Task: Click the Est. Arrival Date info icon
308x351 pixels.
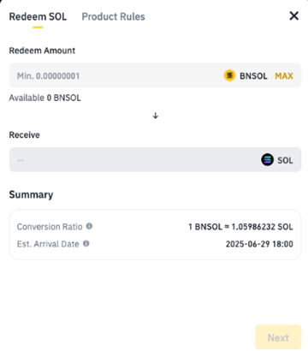Action: click(86, 244)
